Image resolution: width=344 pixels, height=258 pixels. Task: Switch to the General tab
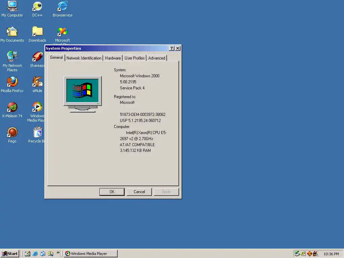(x=56, y=57)
